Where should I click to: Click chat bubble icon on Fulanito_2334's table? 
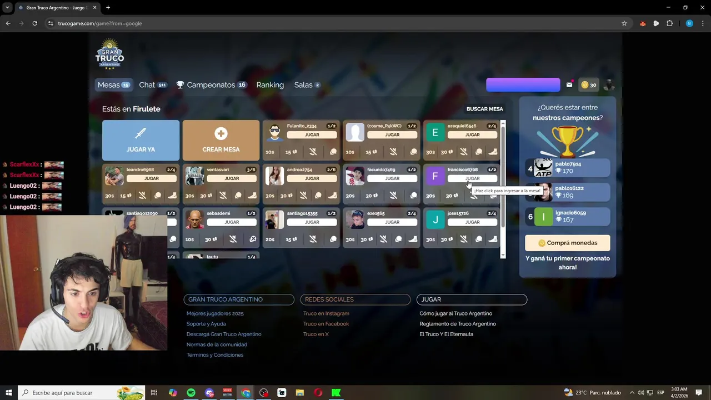click(333, 152)
